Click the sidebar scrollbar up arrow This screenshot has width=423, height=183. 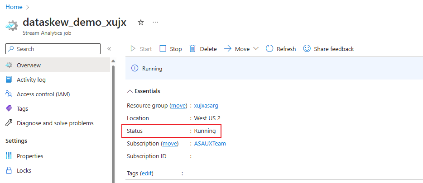113,61
